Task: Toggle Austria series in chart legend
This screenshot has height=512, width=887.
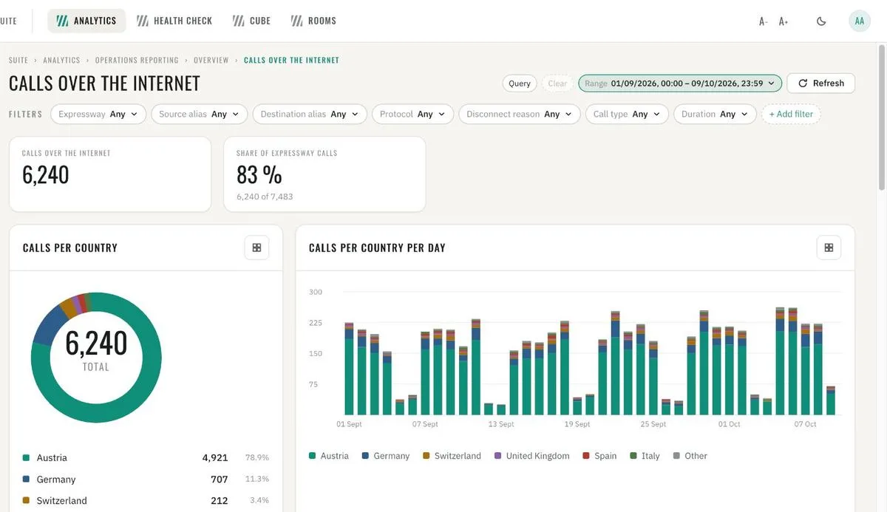Action: [x=329, y=456]
